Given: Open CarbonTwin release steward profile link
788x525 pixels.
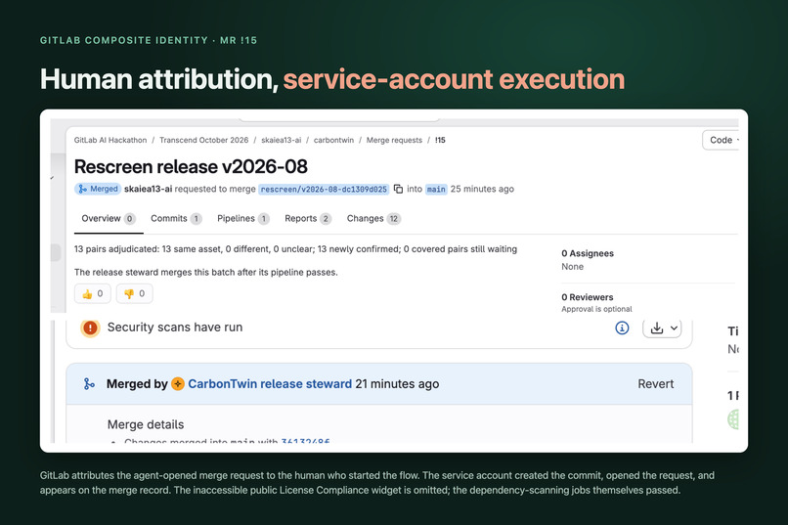Looking at the screenshot, I should (x=270, y=384).
